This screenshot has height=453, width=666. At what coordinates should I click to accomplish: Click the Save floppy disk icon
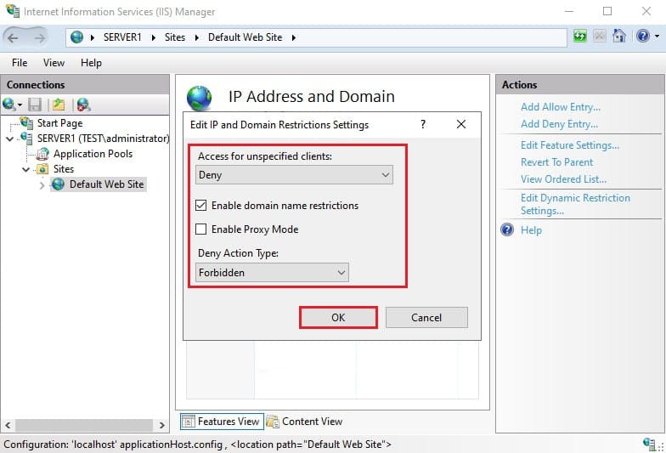34,104
